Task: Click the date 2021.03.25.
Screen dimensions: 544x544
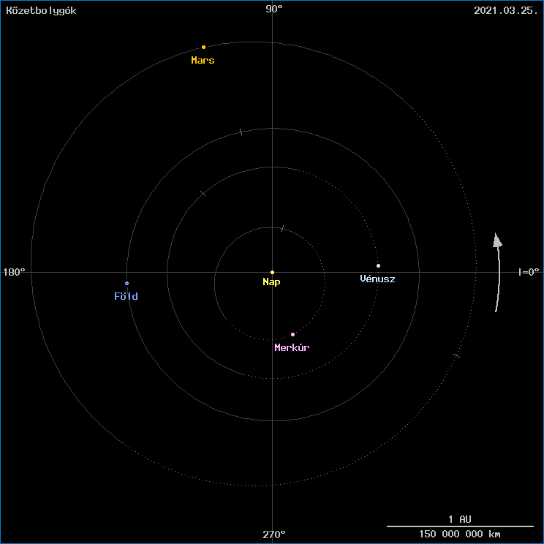Action: (505, 10)
